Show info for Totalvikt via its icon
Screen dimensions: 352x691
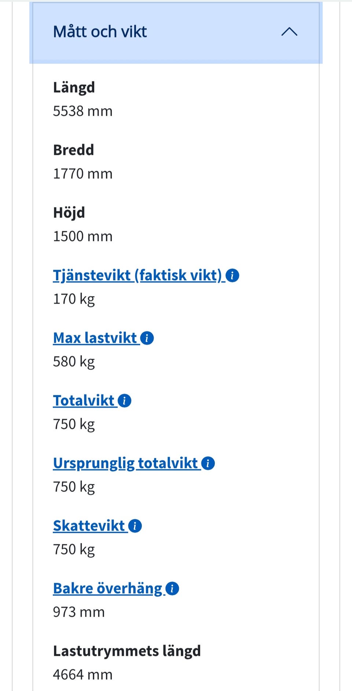point(125,401)
